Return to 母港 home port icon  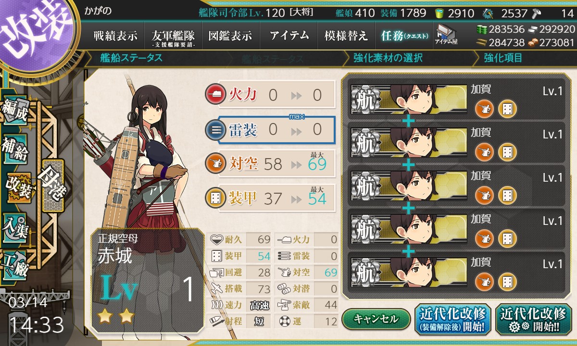(52, 186)
